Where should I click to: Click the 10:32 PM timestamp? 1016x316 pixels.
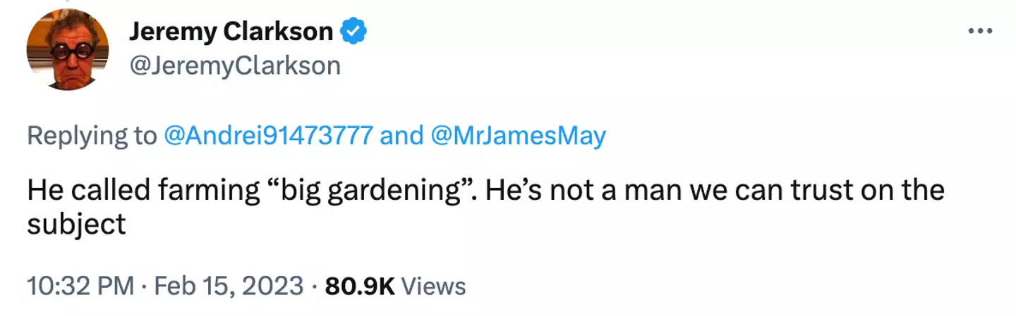tap(80, 286)
